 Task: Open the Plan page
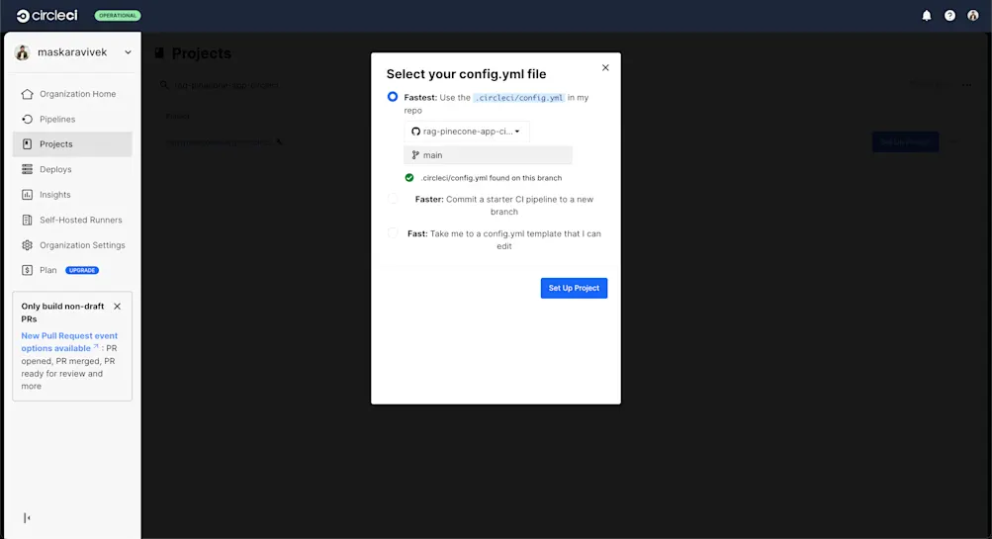(48, 270)
